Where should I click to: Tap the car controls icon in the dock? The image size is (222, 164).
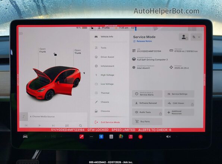[25, 136]
